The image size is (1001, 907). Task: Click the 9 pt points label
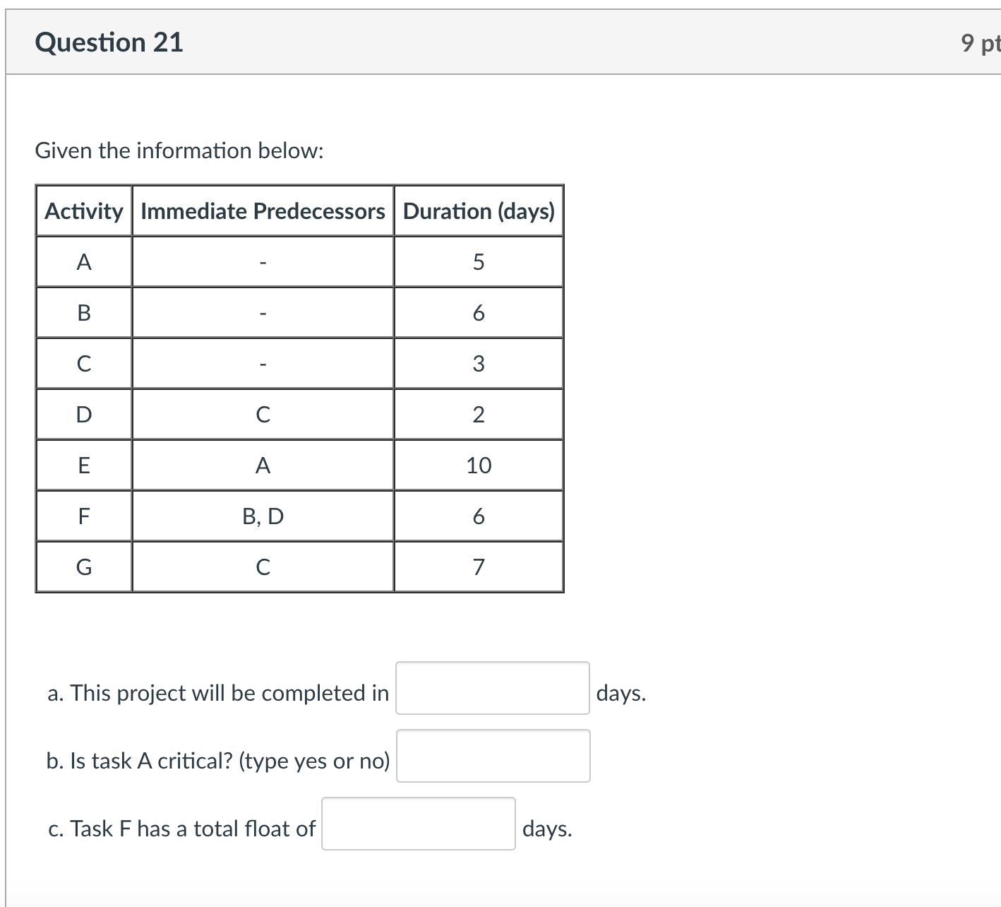point(980,42)
